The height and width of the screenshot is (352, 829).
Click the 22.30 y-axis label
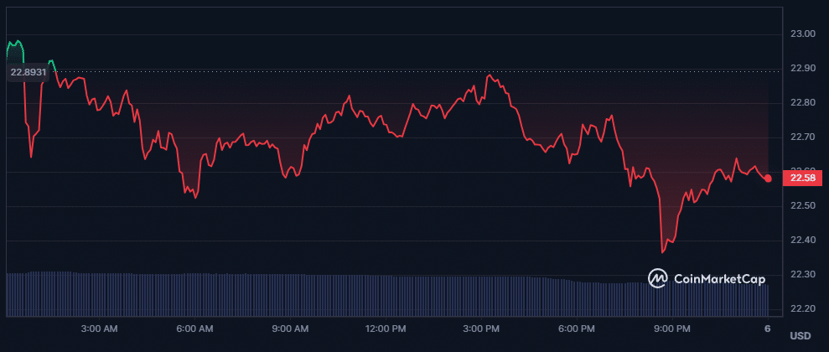[x=802, y=274]
